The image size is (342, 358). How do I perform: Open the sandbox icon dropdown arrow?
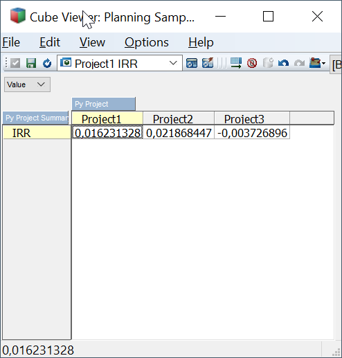tap(323, 63)
